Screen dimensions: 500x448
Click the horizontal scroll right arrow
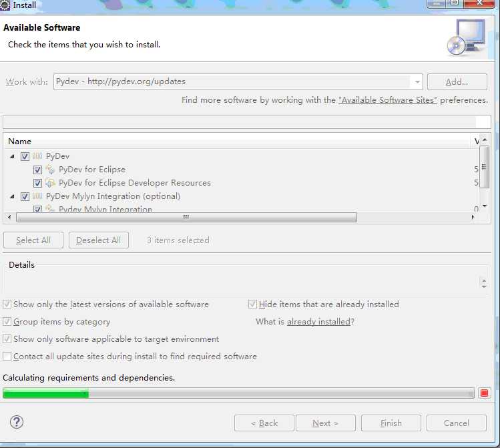(473, 217)
